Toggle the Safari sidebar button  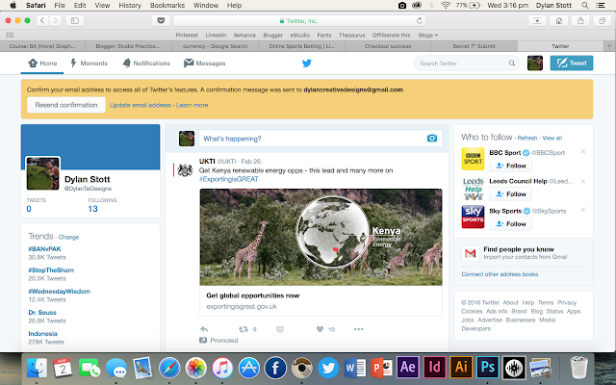(x=75, y=20)
